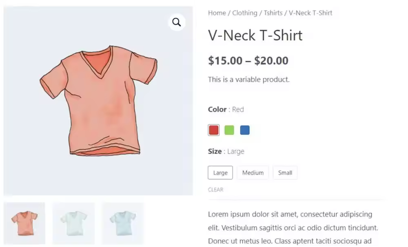The width and height of the screenshot is (408, 247).
Task: Click the V-Neck T-Shirt breadcrumb text
Action: click(310, 13)
